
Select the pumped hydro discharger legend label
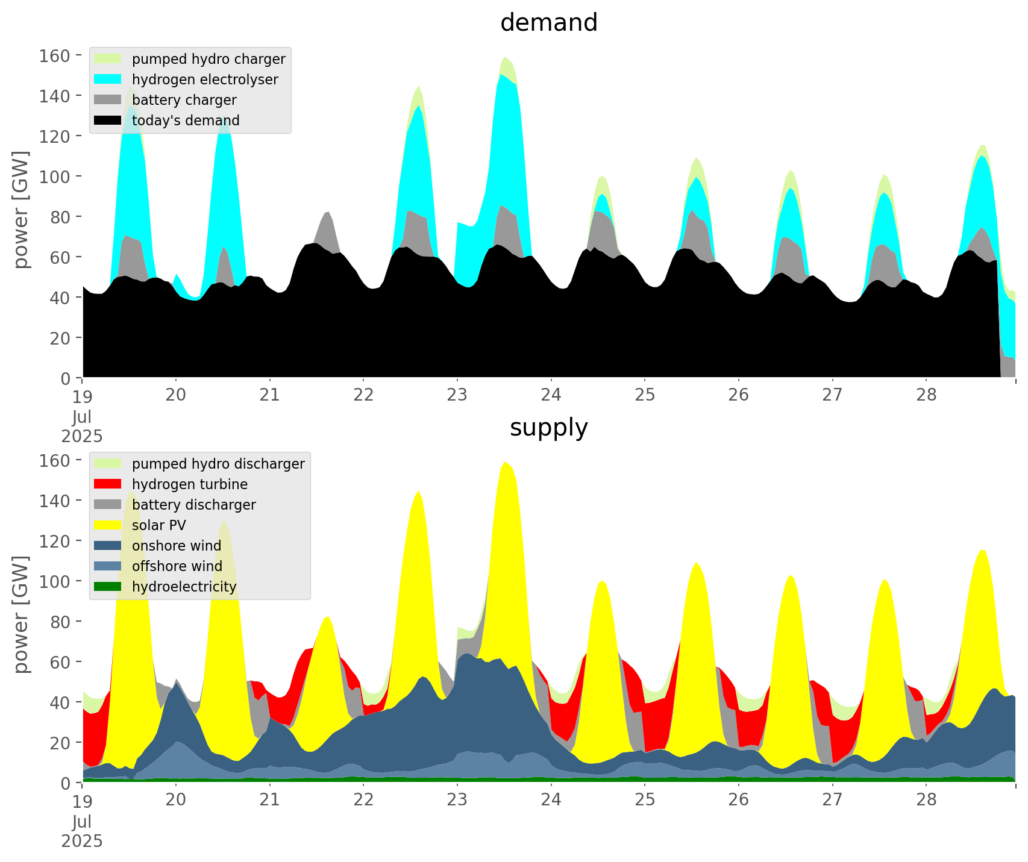tap(218, 464)
